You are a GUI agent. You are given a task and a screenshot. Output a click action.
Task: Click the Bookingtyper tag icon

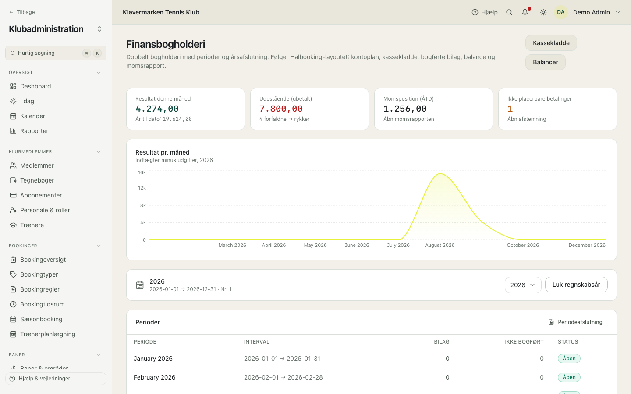tap(13, 274)
